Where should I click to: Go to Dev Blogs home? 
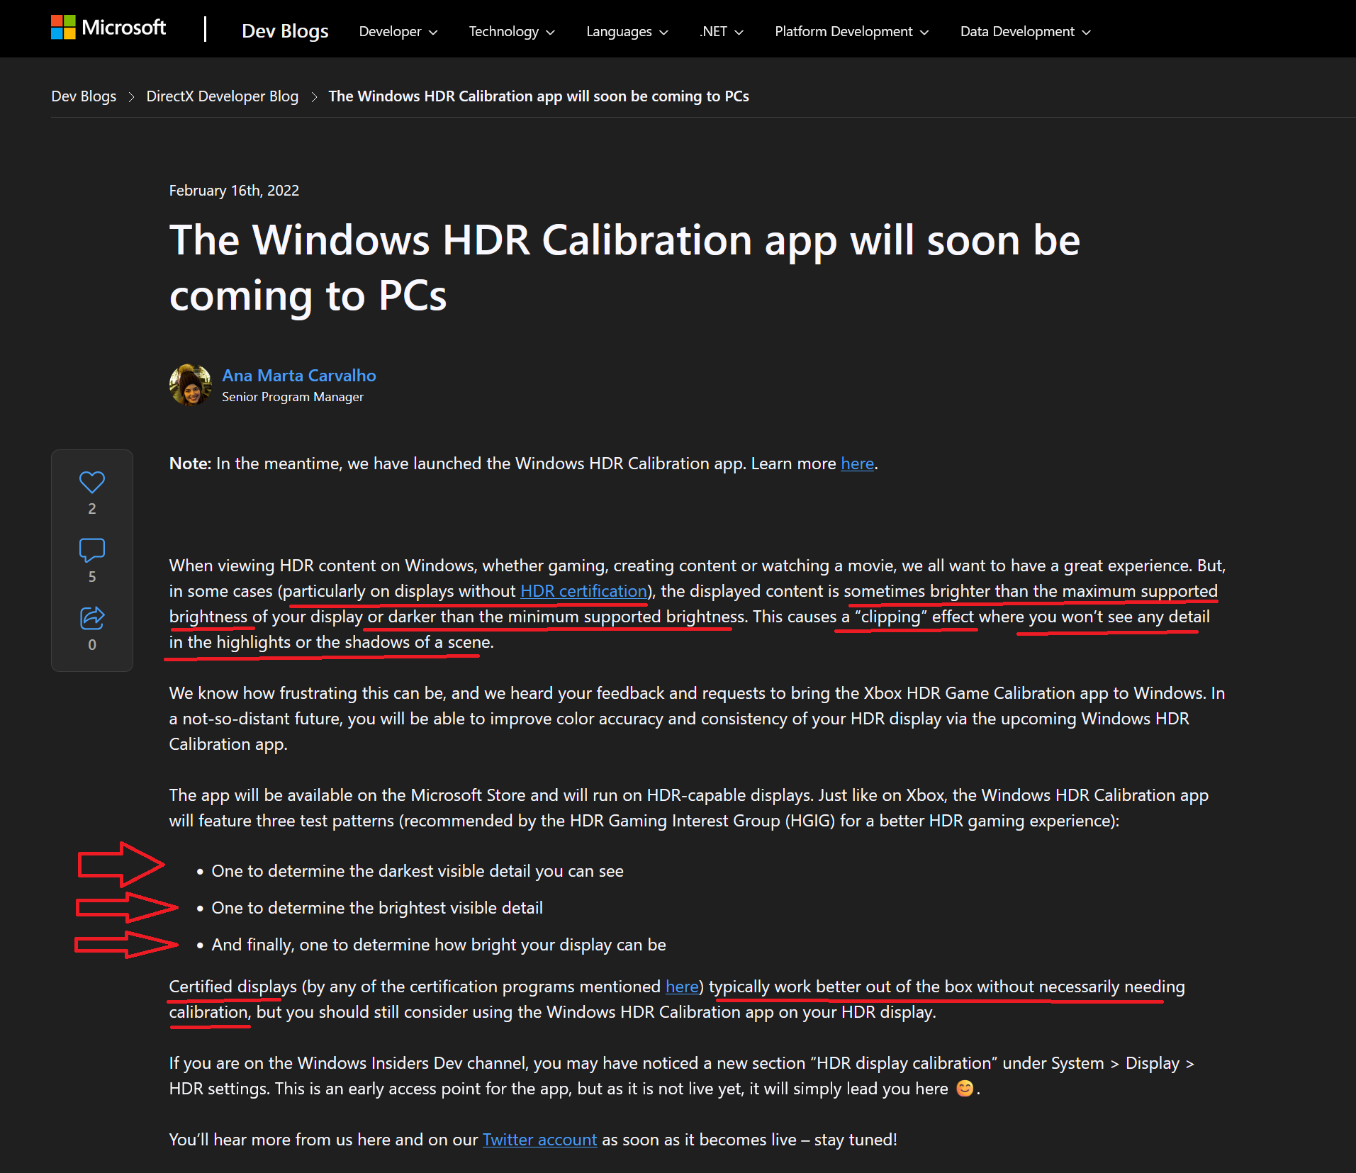click(284, 31)
